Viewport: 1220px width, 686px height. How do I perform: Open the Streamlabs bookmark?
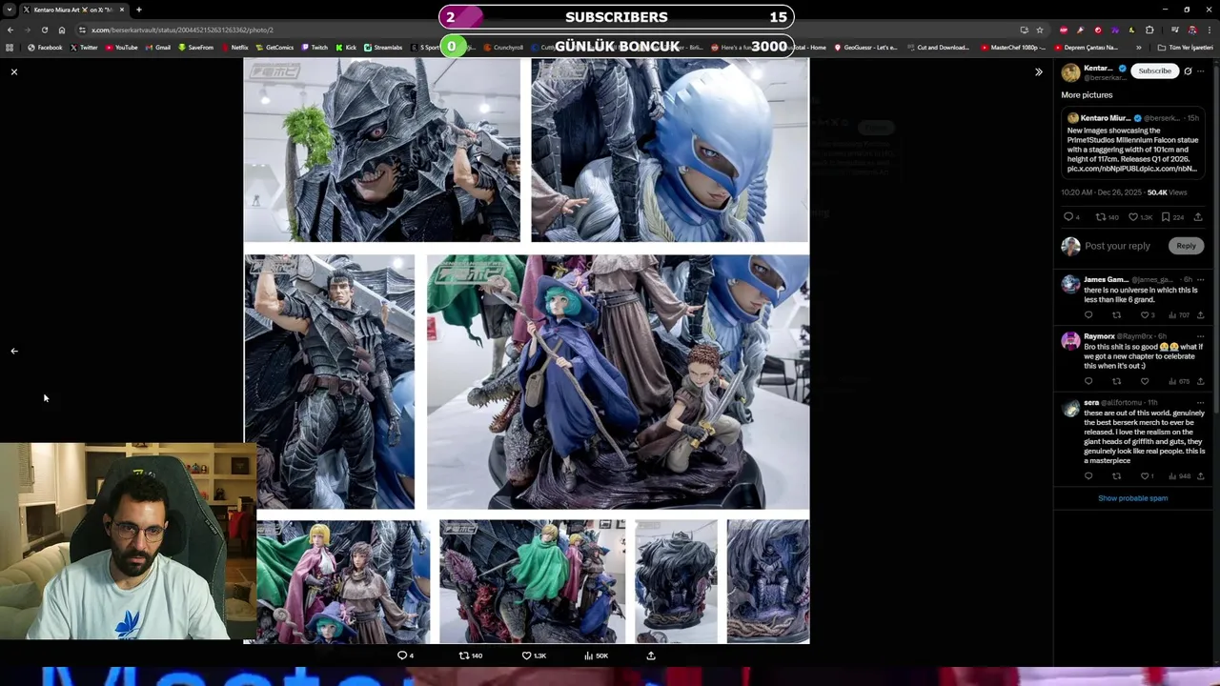point(383,48)
